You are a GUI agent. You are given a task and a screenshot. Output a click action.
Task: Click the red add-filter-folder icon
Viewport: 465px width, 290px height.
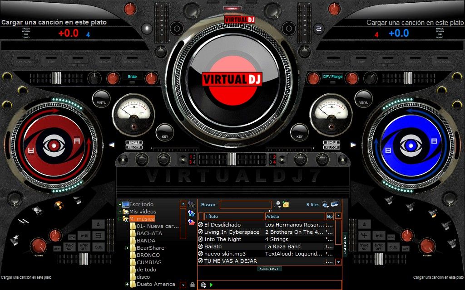coord(191,222)
